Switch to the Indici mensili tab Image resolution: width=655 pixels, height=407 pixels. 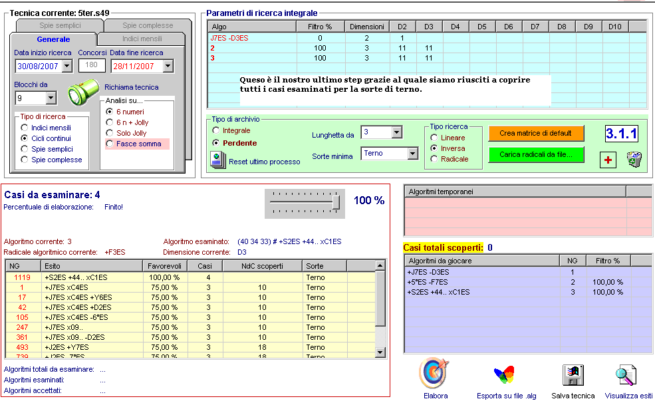coord(142,39)
